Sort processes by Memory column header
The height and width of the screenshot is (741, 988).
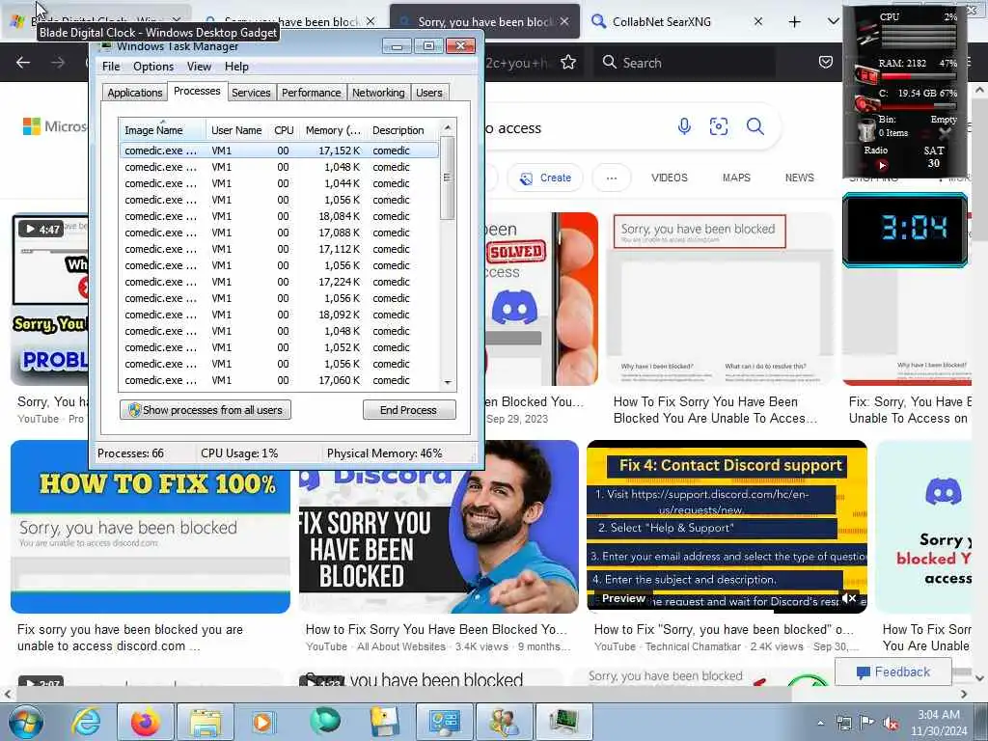point(333,130)
